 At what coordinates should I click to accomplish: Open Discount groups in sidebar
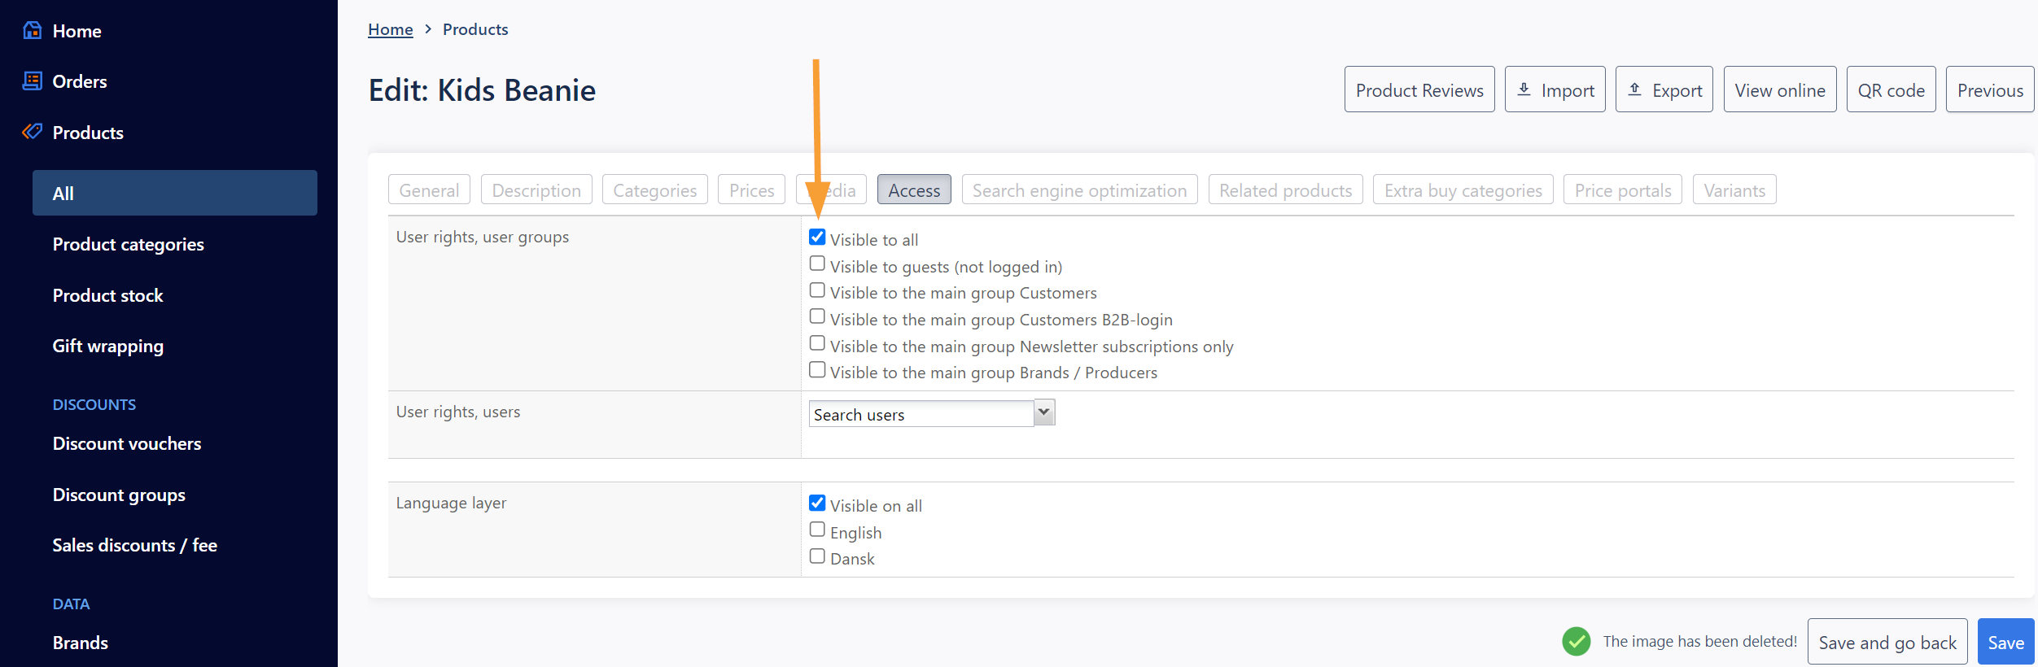tap(119, 495)
